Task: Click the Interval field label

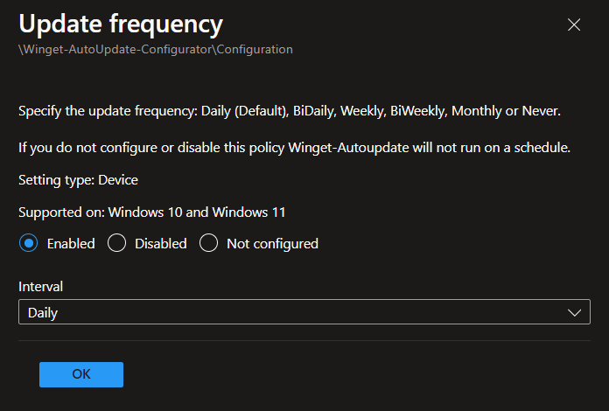Action: coord(40,286)
